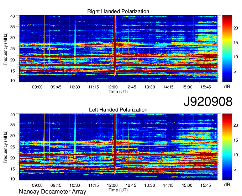The height and width of the screenshot is (196, 242).
Task: Click the "09:45" time tick on Right Handed plot
Action: (x=56, y=87)
